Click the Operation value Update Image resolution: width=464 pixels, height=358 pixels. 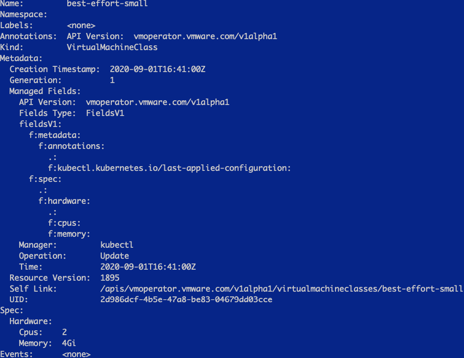click(115, 256)
